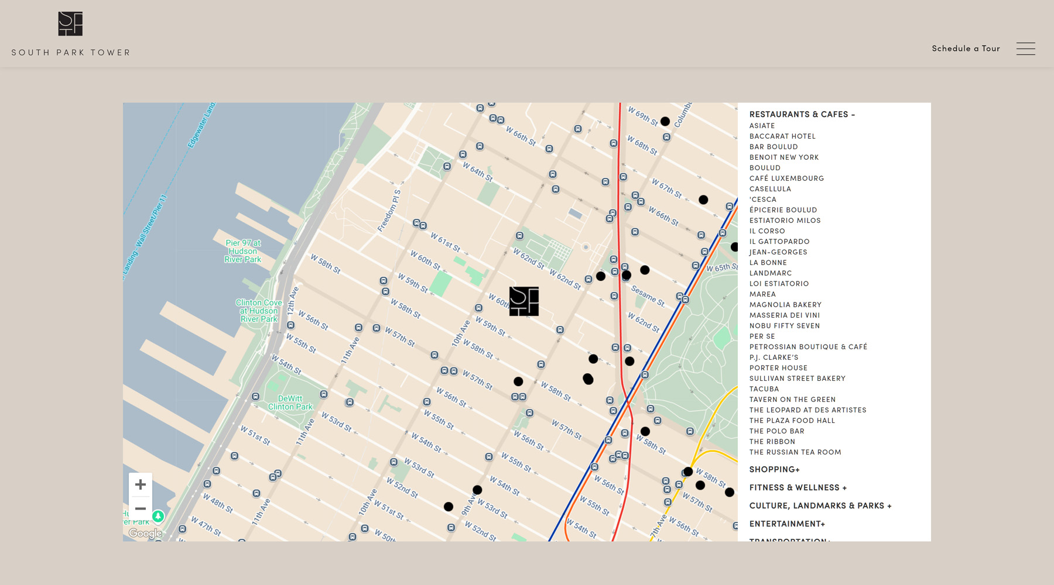Screen dimensions: 1054x585
Task: Click the Google logo on the map
Action: pyautogui.click(x=145, y=533)
